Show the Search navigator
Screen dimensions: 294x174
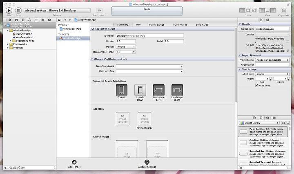point(23,20)
